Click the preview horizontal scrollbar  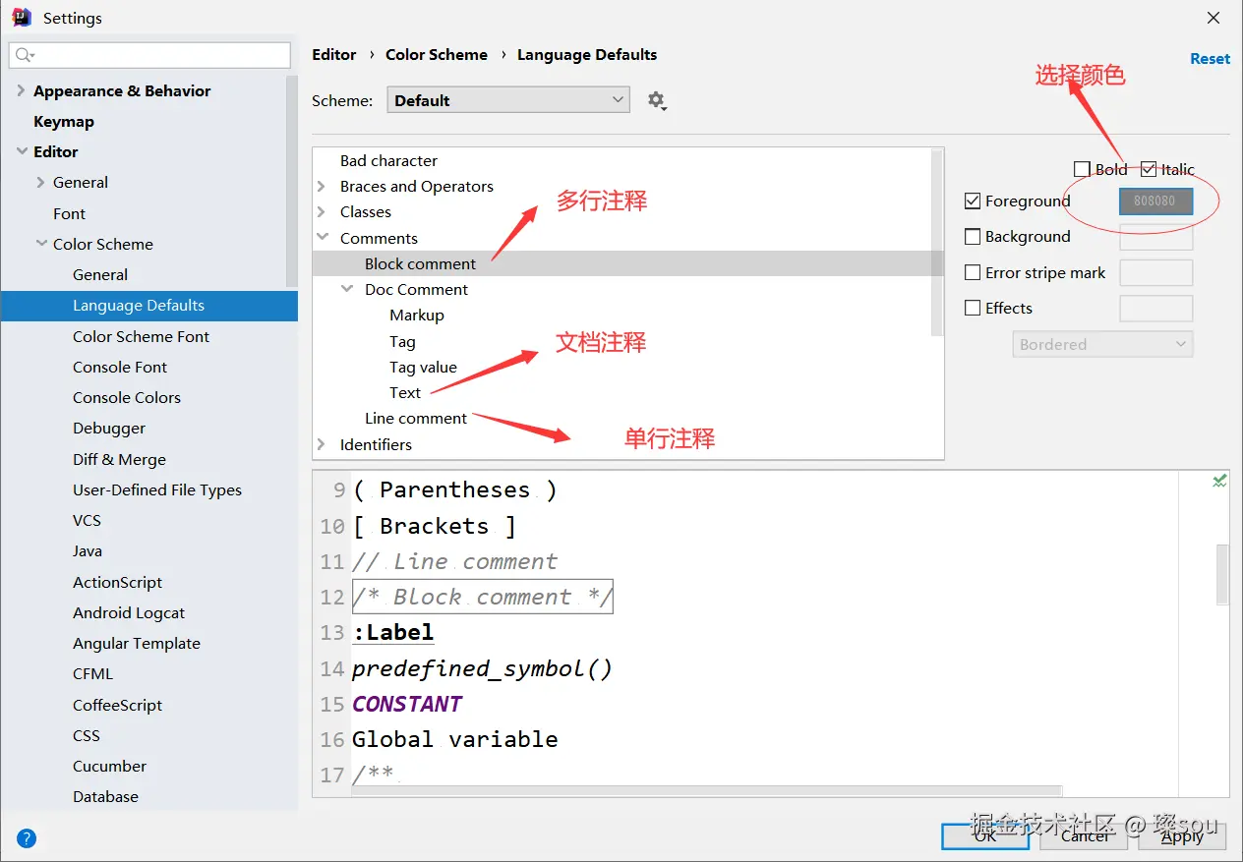(x=706, y=790)
